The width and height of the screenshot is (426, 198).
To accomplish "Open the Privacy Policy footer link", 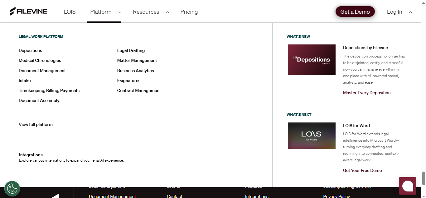I will (336, 196).
